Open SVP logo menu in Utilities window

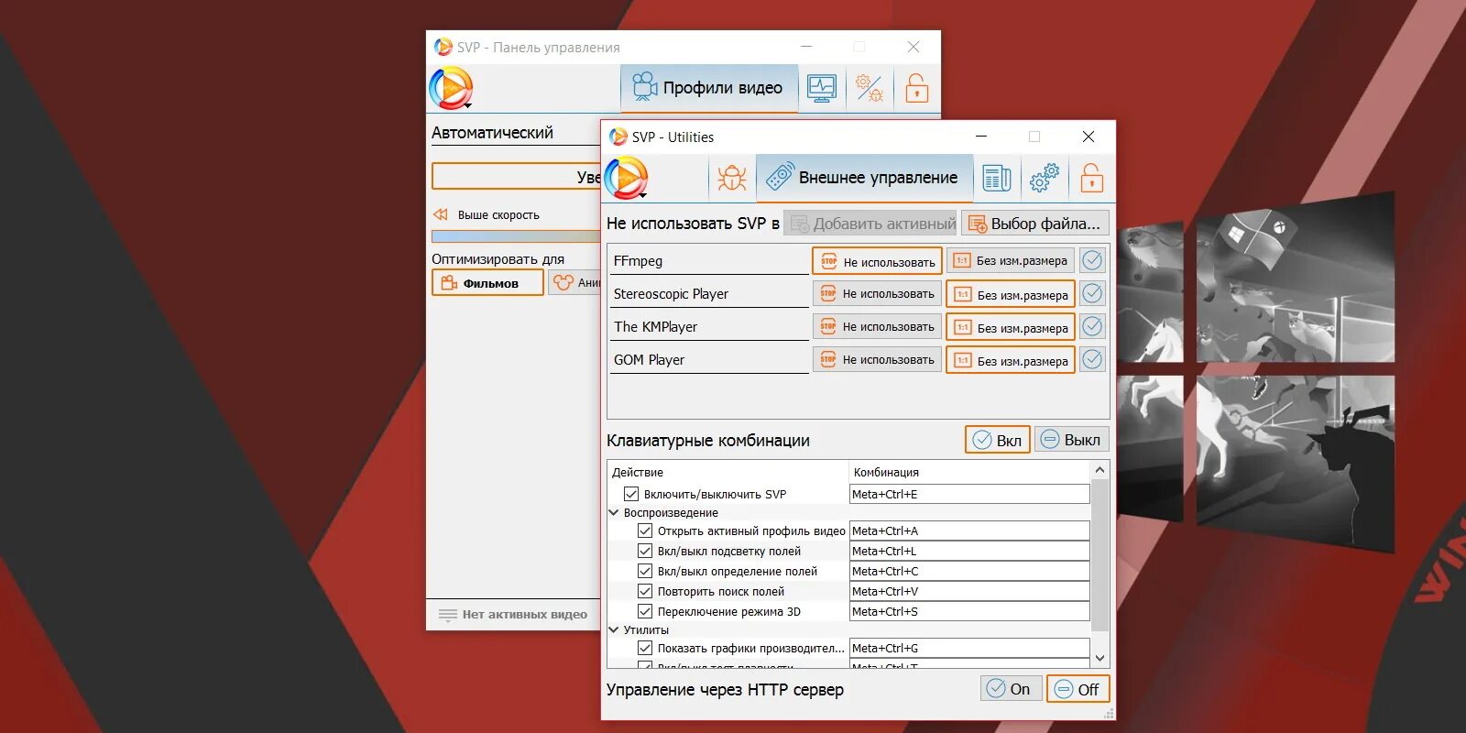(x=627, y=178)
